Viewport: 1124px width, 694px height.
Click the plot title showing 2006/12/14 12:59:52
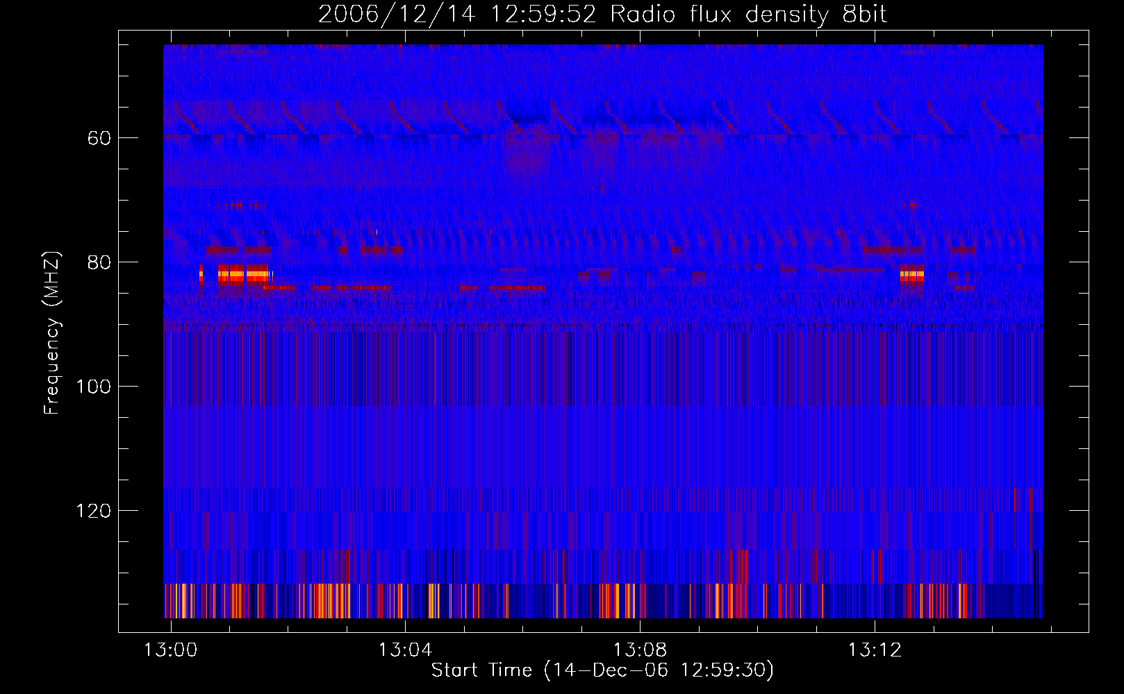pos(602,14)
